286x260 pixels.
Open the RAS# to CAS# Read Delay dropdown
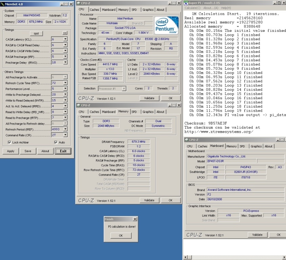(65, 45)
